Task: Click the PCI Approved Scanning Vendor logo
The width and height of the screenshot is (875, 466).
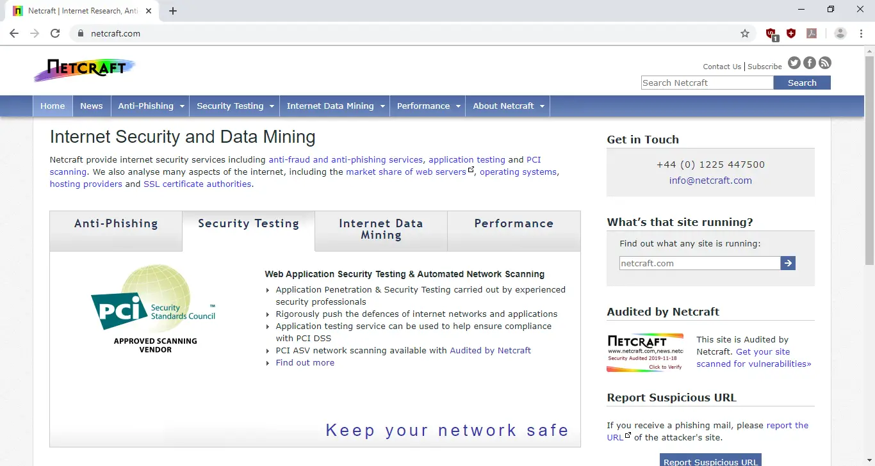Action: [x=154, y=309]
